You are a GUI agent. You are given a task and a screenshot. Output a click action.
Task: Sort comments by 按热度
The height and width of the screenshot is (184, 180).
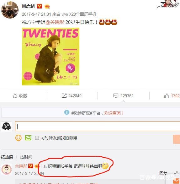coord(7,157)
